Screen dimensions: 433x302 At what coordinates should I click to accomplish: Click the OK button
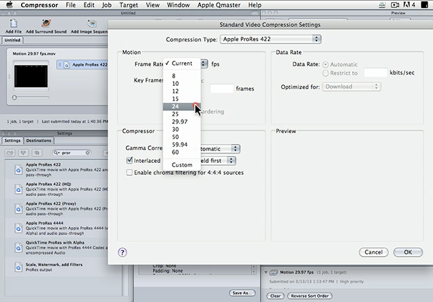click(408, 252)
